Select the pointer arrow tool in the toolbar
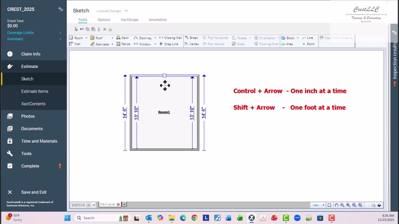 coord(76,29)
